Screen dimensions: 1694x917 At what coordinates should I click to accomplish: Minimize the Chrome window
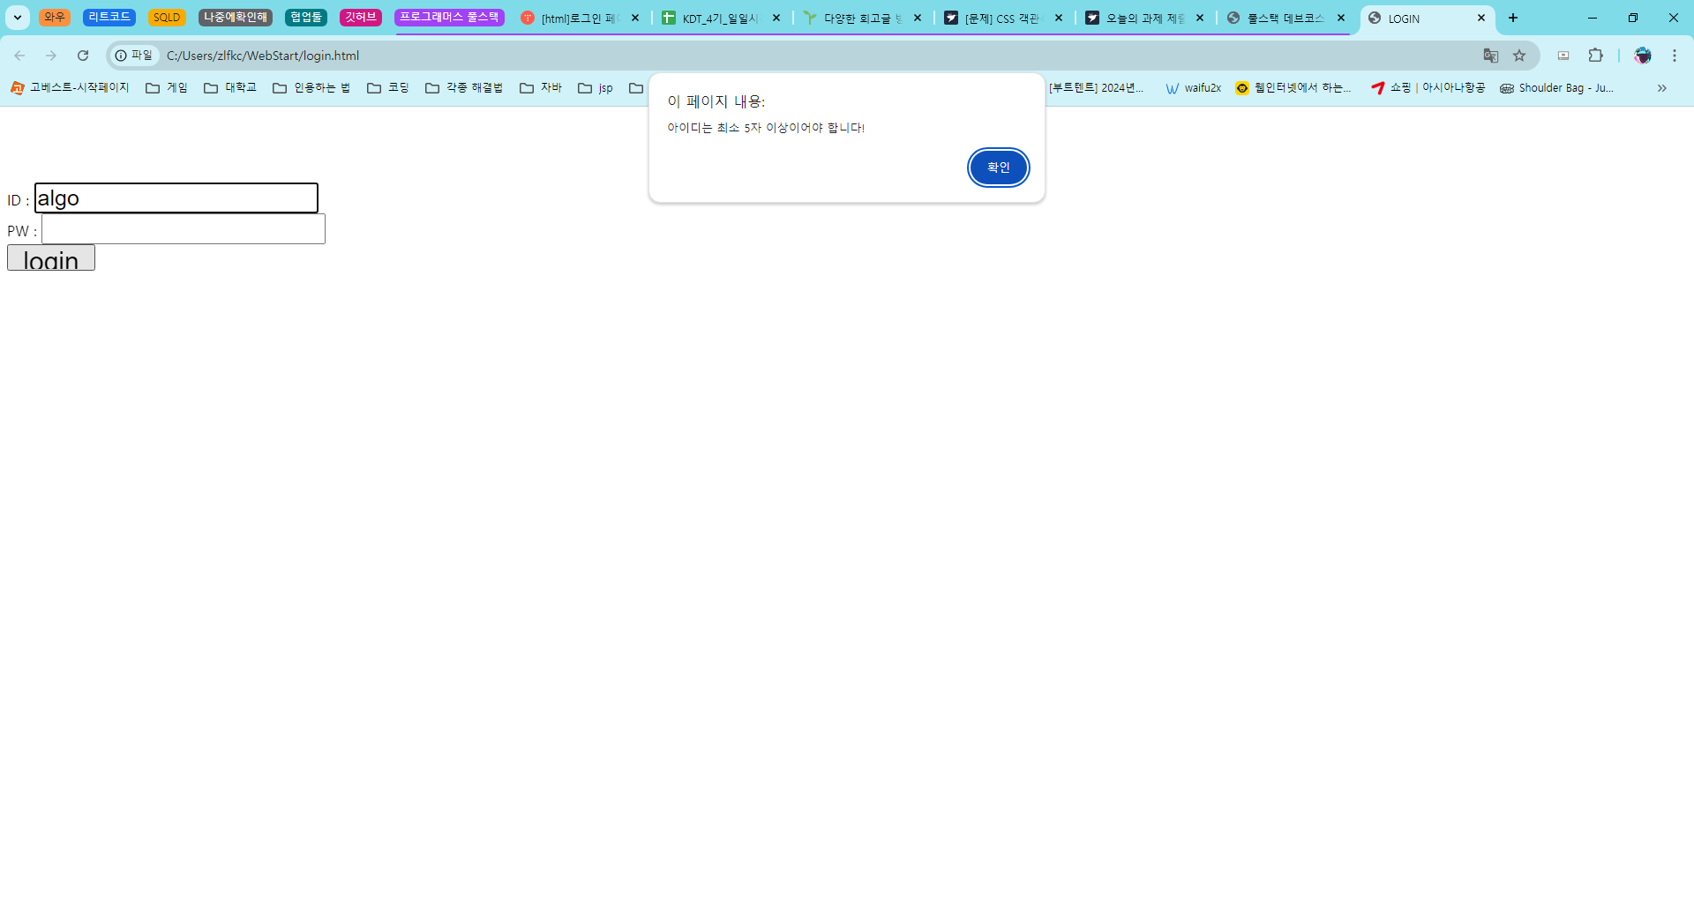[1593, 18]
